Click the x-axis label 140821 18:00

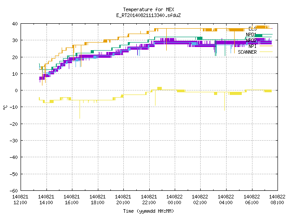(97, 200)
